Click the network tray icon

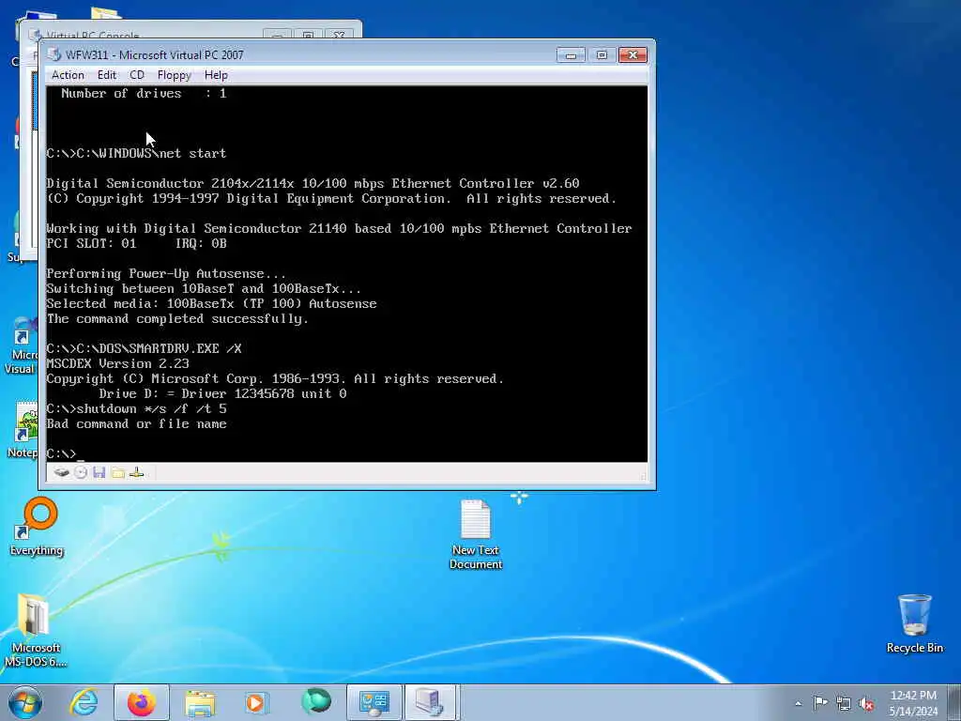point(844,703)
